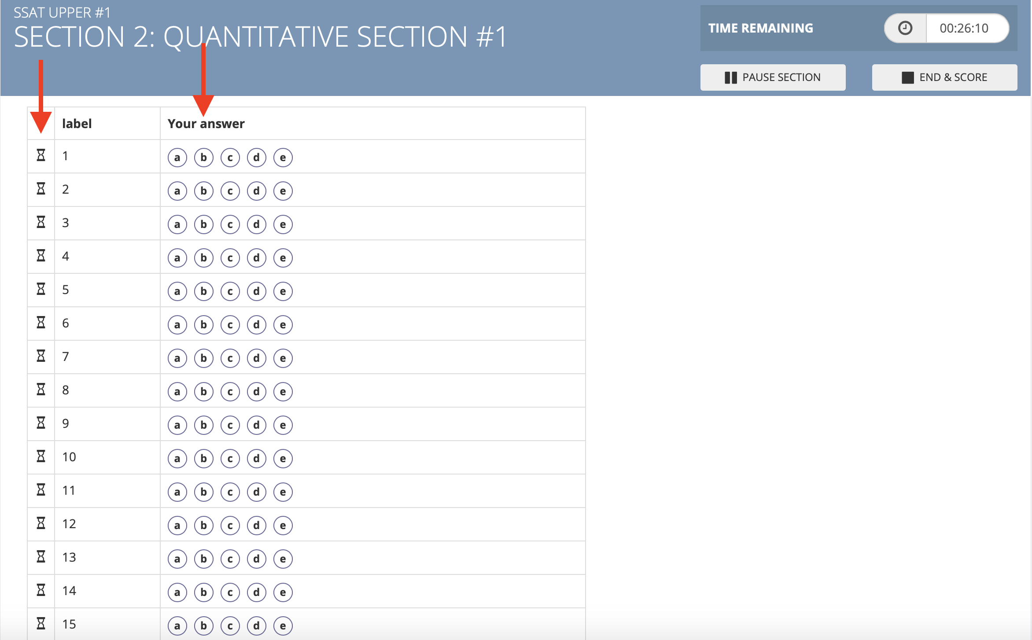Click the hourglass icon for question 2
Image resolution: width=1032 pixels, height=640 pixels.
[x=41, y=189]
